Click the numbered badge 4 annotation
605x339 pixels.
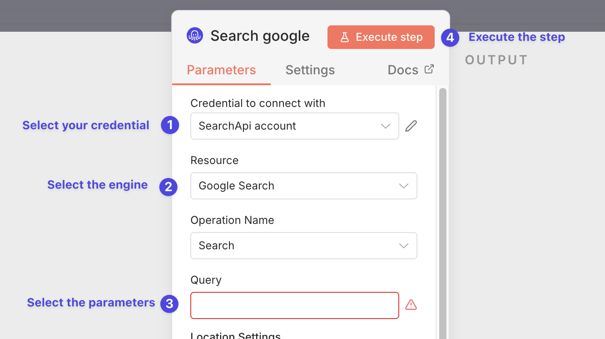(x=450, y=38)
